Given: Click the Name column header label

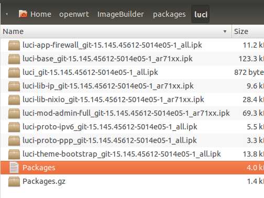Looking at the screenshot, I should tap(13, 31).
